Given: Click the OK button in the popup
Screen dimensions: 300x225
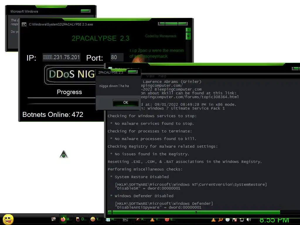Looking at the screenshot, I should [x=126, y=103].
